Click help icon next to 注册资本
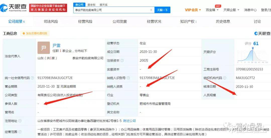 click(122, 61)
